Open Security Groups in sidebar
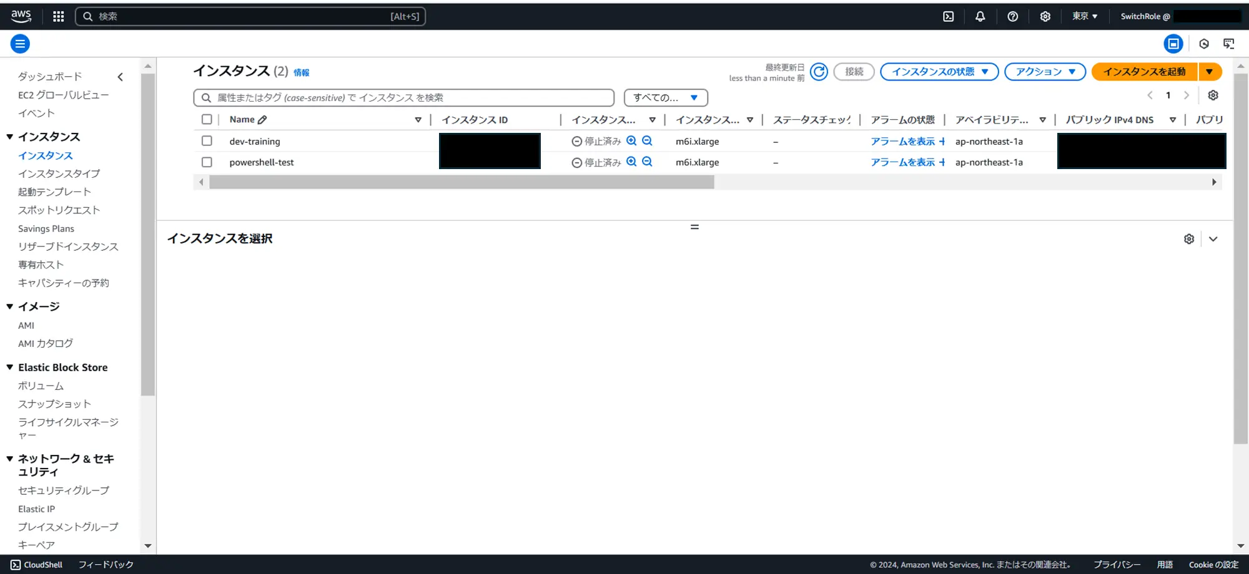This screenshot has height=574, width=1249. coord(64,490)
